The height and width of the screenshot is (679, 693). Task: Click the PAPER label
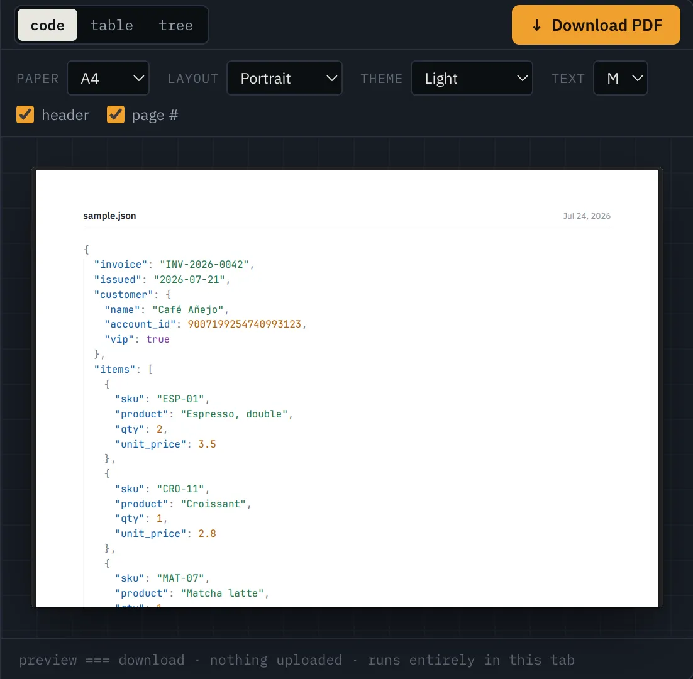pyautogui.click(x=38, y=79)
